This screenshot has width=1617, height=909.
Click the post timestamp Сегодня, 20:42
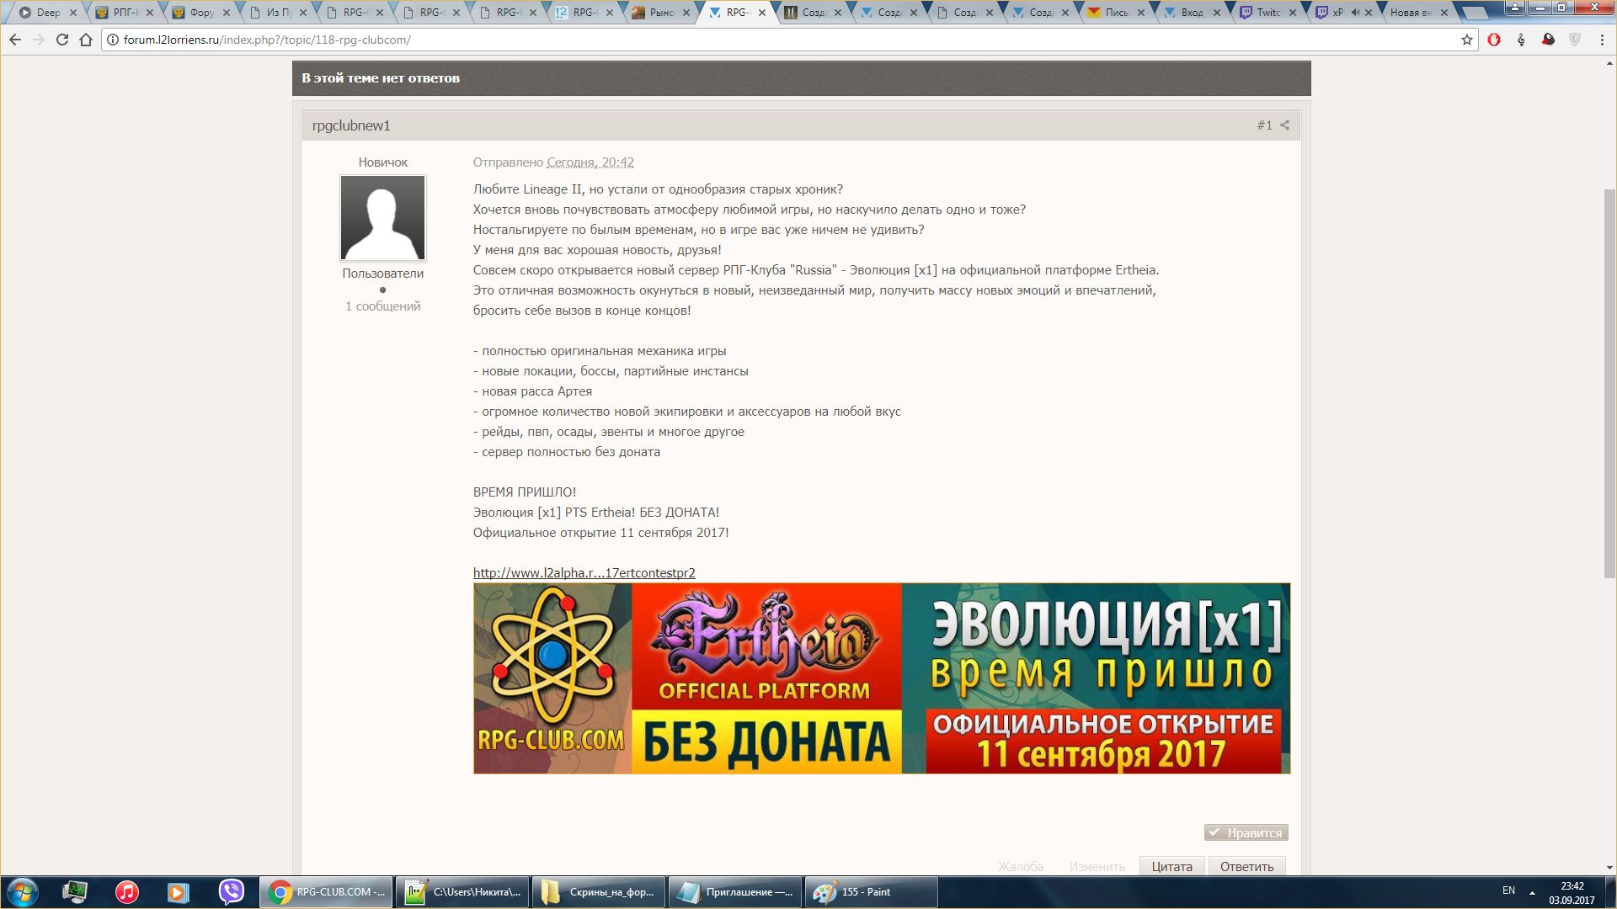point(590,162)
